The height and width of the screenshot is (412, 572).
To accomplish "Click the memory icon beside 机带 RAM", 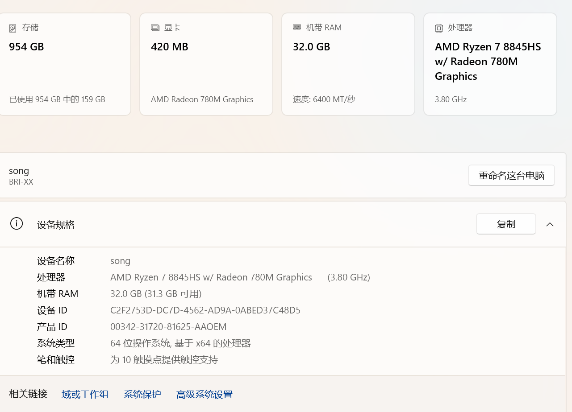I will click(297, 27).
